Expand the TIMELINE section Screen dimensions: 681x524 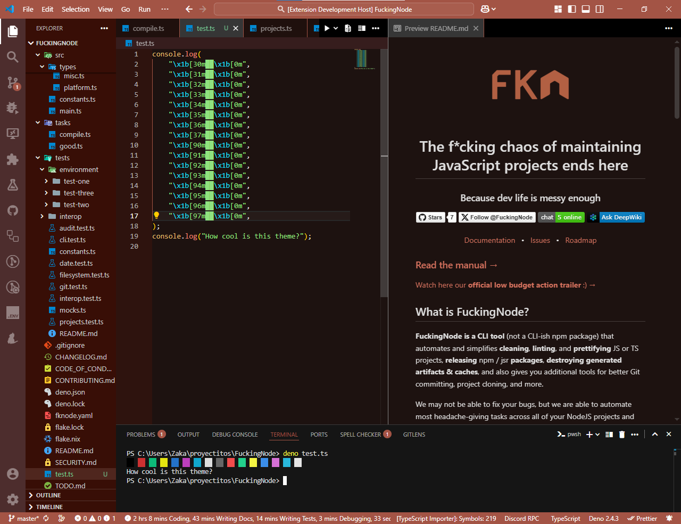pos(71,507)
